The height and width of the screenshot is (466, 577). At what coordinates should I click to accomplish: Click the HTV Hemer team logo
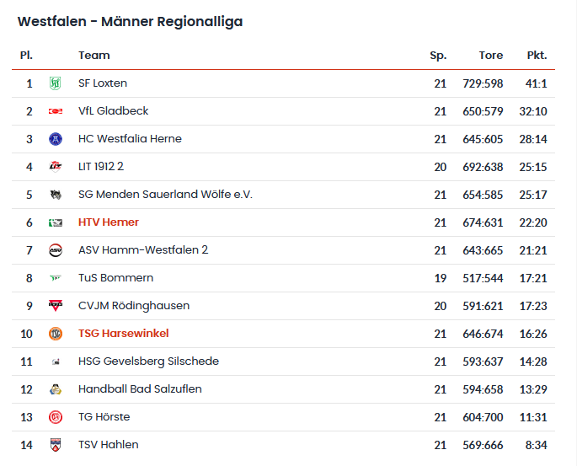pyautogui.click(x=56, y=222)
